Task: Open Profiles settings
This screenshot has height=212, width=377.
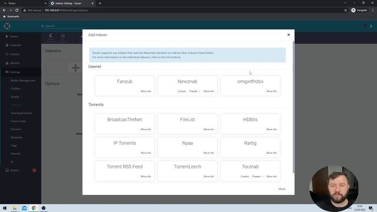Action: (x=15, y=88)
